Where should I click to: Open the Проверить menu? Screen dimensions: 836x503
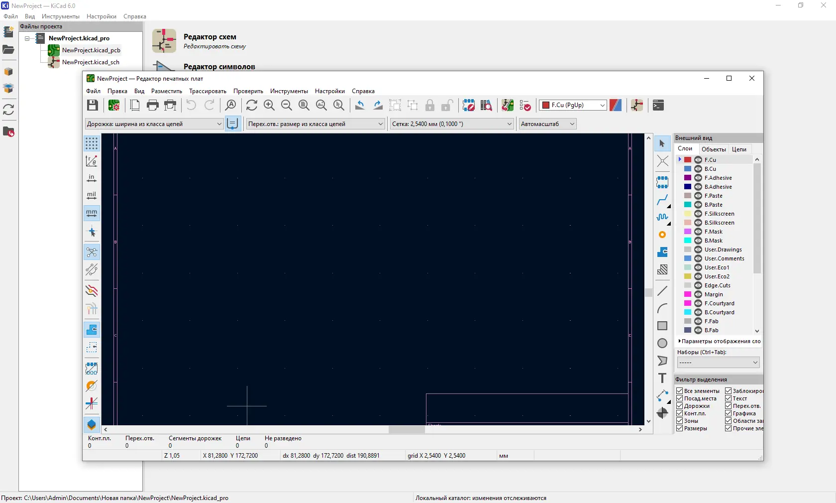[248, 91]
